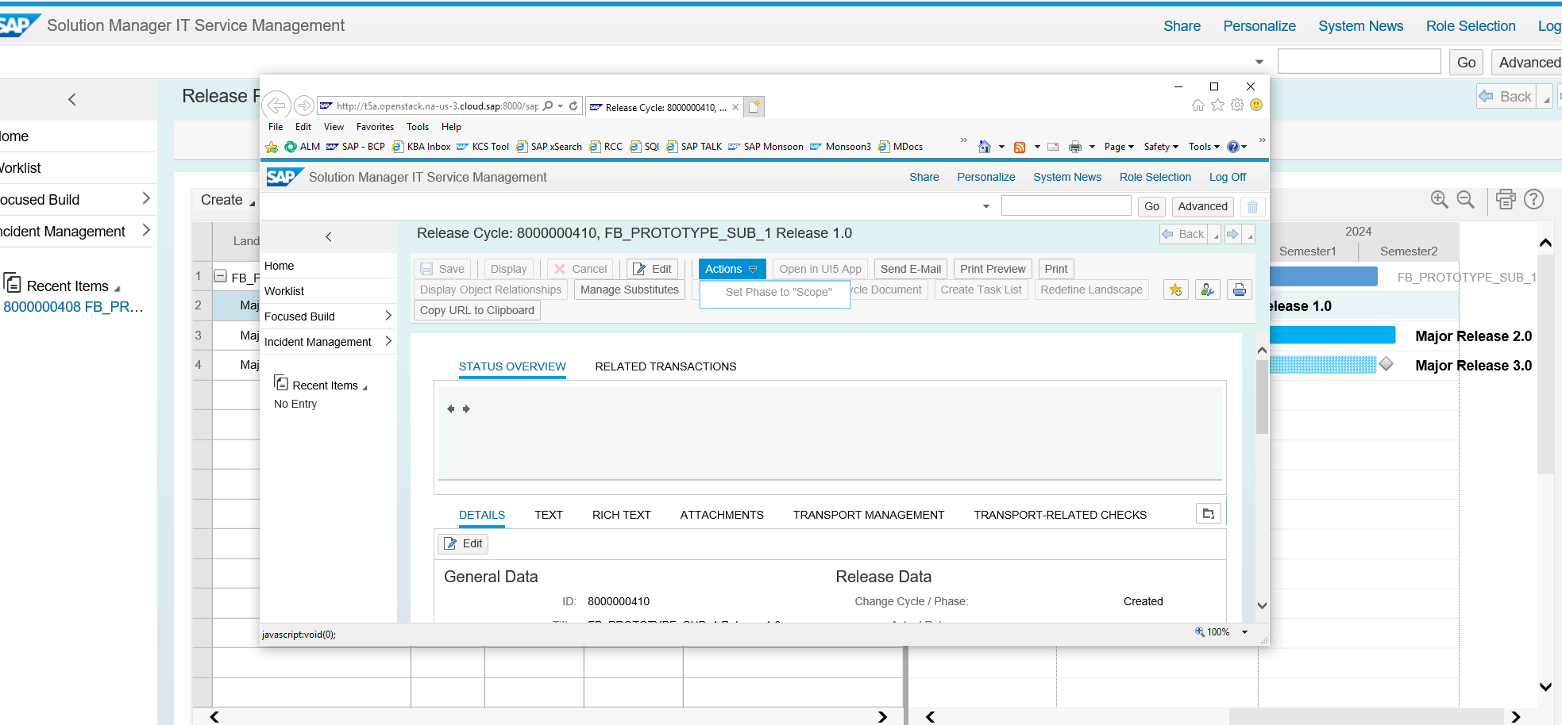Collapse navigation pane in background window
This screenshot has height=725, width=1562.
[72, 99]
